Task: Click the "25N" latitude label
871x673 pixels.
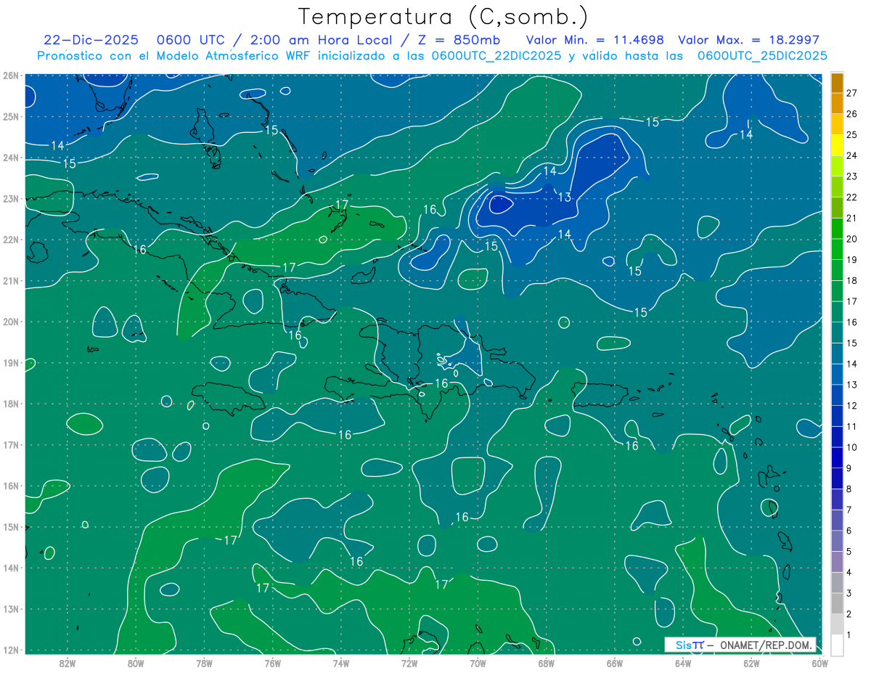Action: 10,116
